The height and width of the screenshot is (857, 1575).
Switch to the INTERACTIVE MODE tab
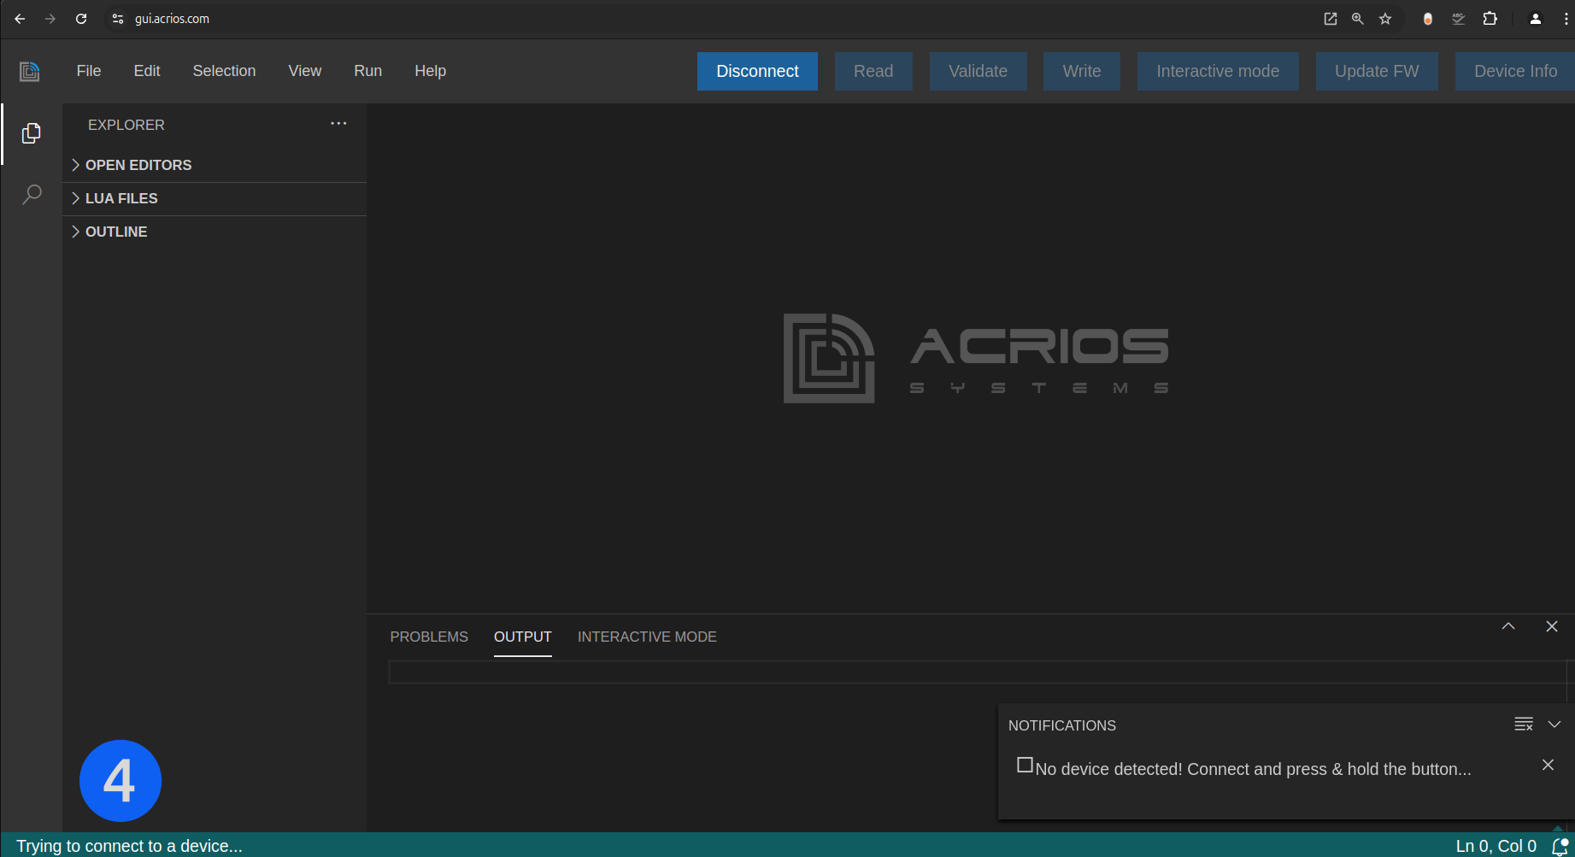tap(647, 637)
